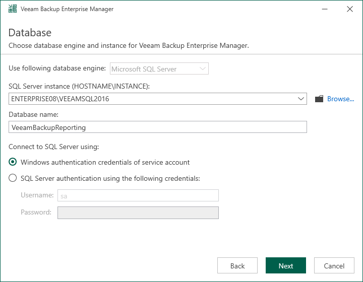Image resolution: width=363 pixels, height=282 pixels.
Task: Close the installer window with X
Action: click(349, 9)
